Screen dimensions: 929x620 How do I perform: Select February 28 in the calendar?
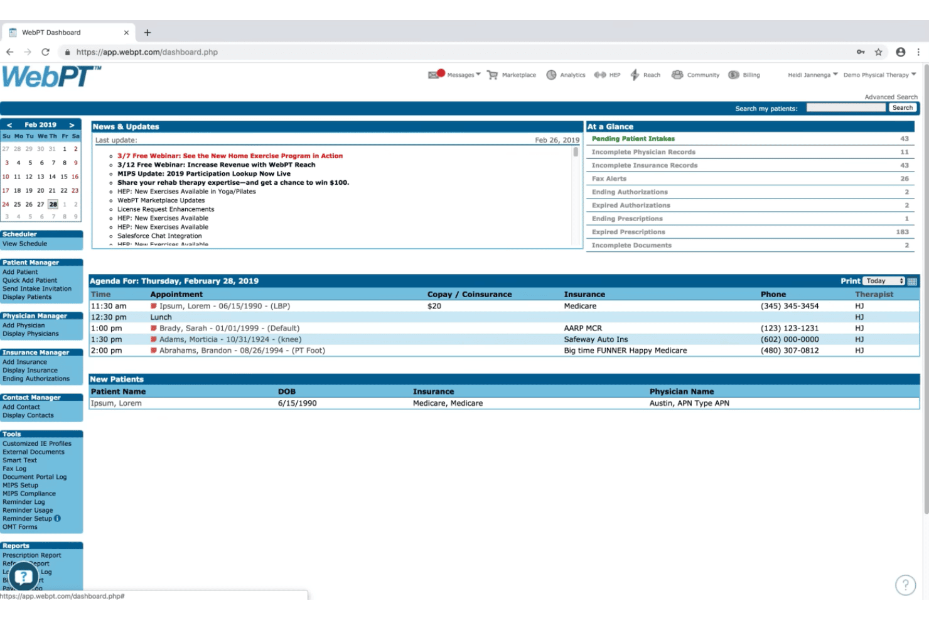point(53,204)
